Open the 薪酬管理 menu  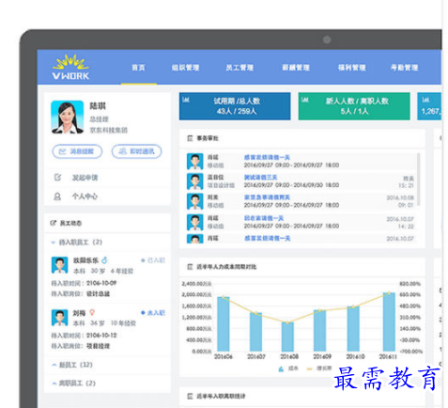click(x=296, y=68)
